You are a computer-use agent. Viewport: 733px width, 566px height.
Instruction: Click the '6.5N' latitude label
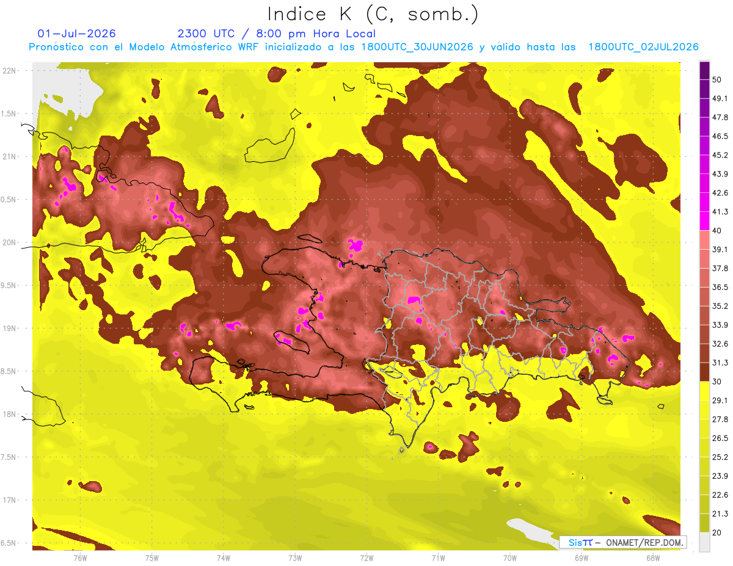(x=9, y=543)
